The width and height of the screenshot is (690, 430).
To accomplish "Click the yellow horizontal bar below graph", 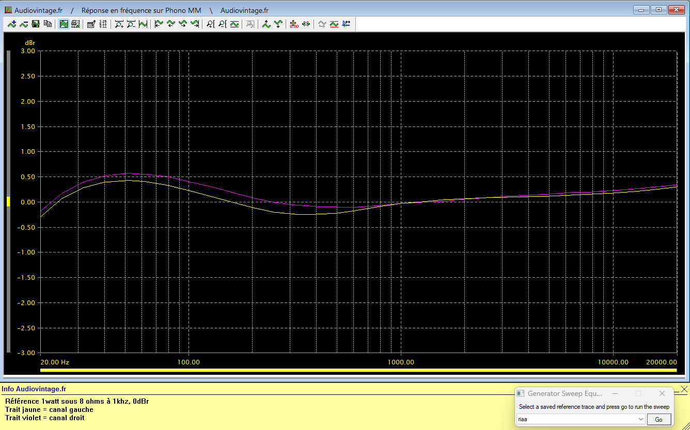I will tap(358, 370).
